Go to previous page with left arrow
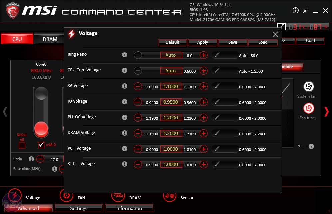Viewport: 332px width, 214px height. click(5, 112)
